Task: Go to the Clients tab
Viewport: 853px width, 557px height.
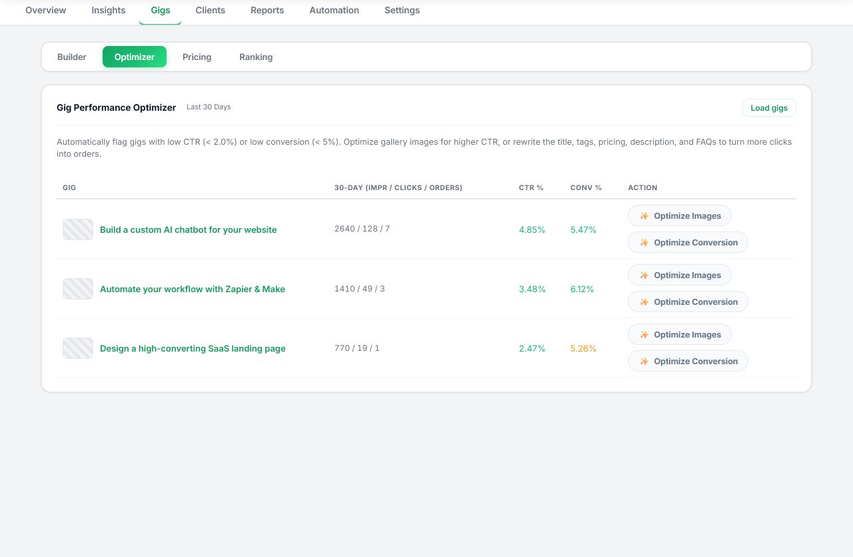Action: (210, 10)
